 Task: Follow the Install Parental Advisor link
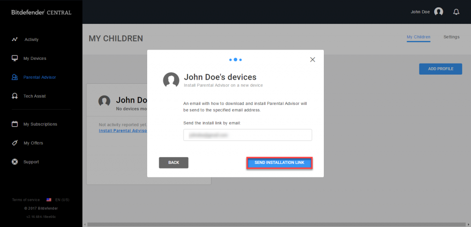pyautogui.click(x=123, y=131)
